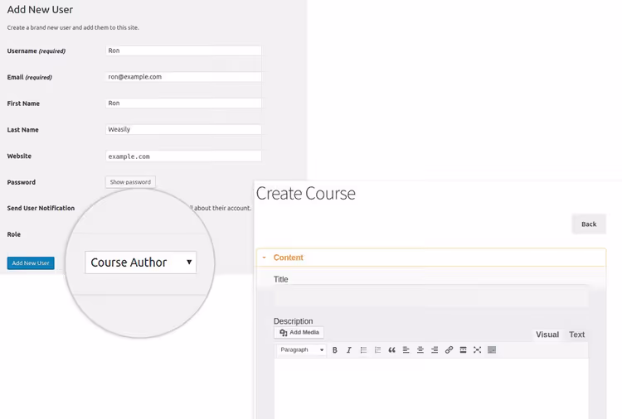This screenshot has height=419, width=622.
Task: Click the Password label
Action: (x=22, y=182)
